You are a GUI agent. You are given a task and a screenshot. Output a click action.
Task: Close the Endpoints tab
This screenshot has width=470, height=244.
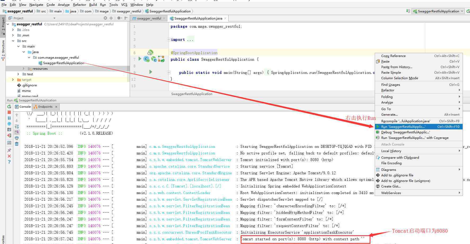[x=56, y=107]
